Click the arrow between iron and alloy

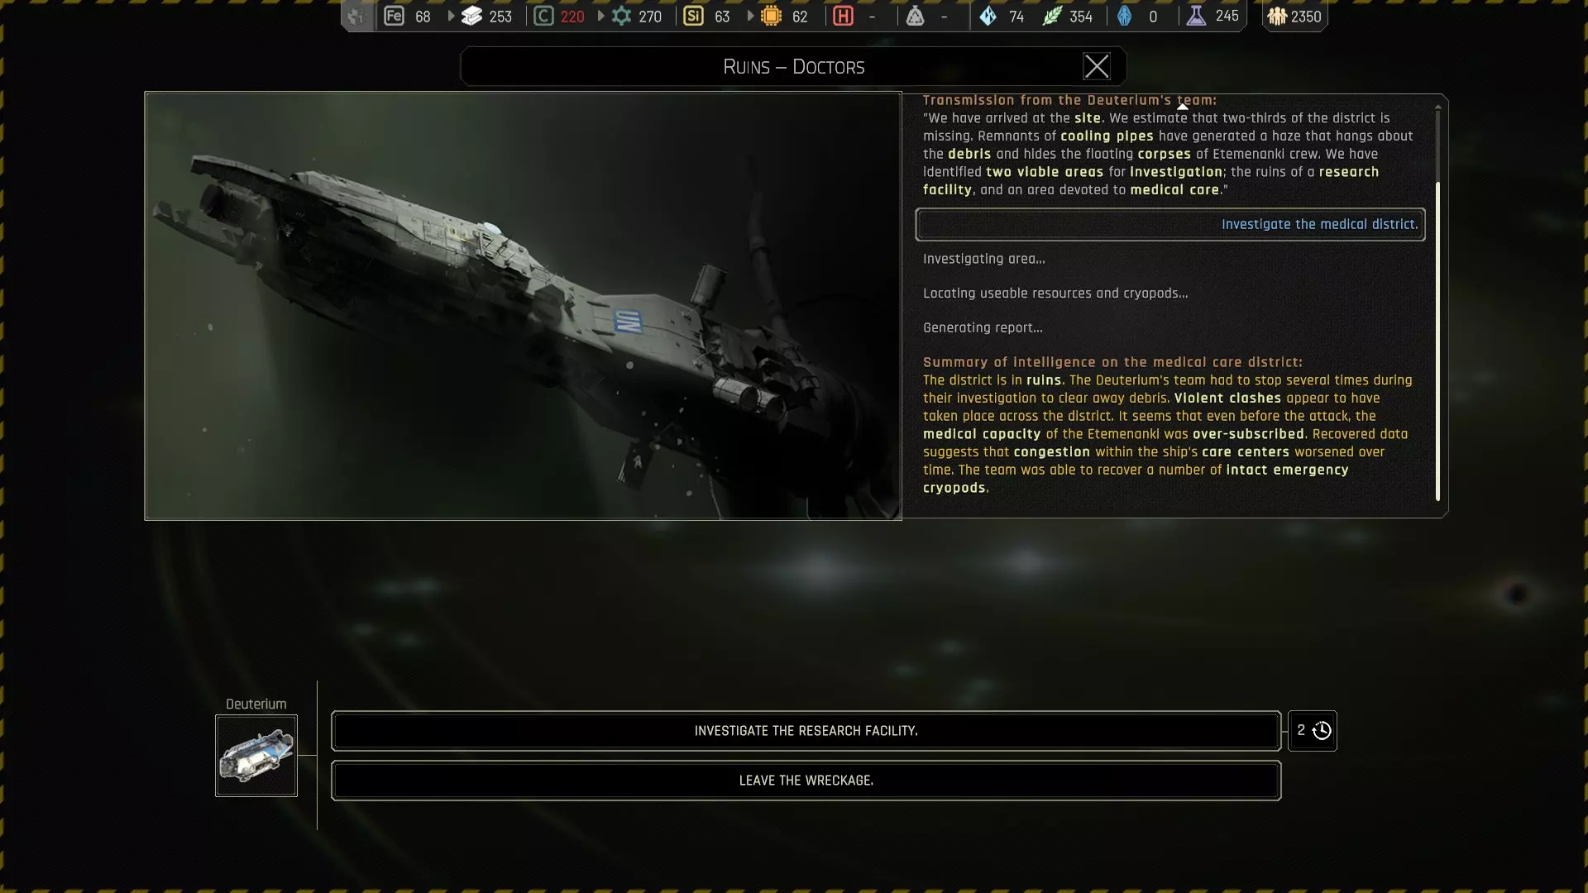click(451, 16)
